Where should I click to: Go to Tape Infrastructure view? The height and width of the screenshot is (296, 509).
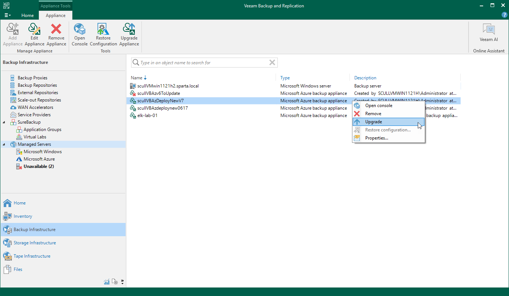(x=63, y=256)
